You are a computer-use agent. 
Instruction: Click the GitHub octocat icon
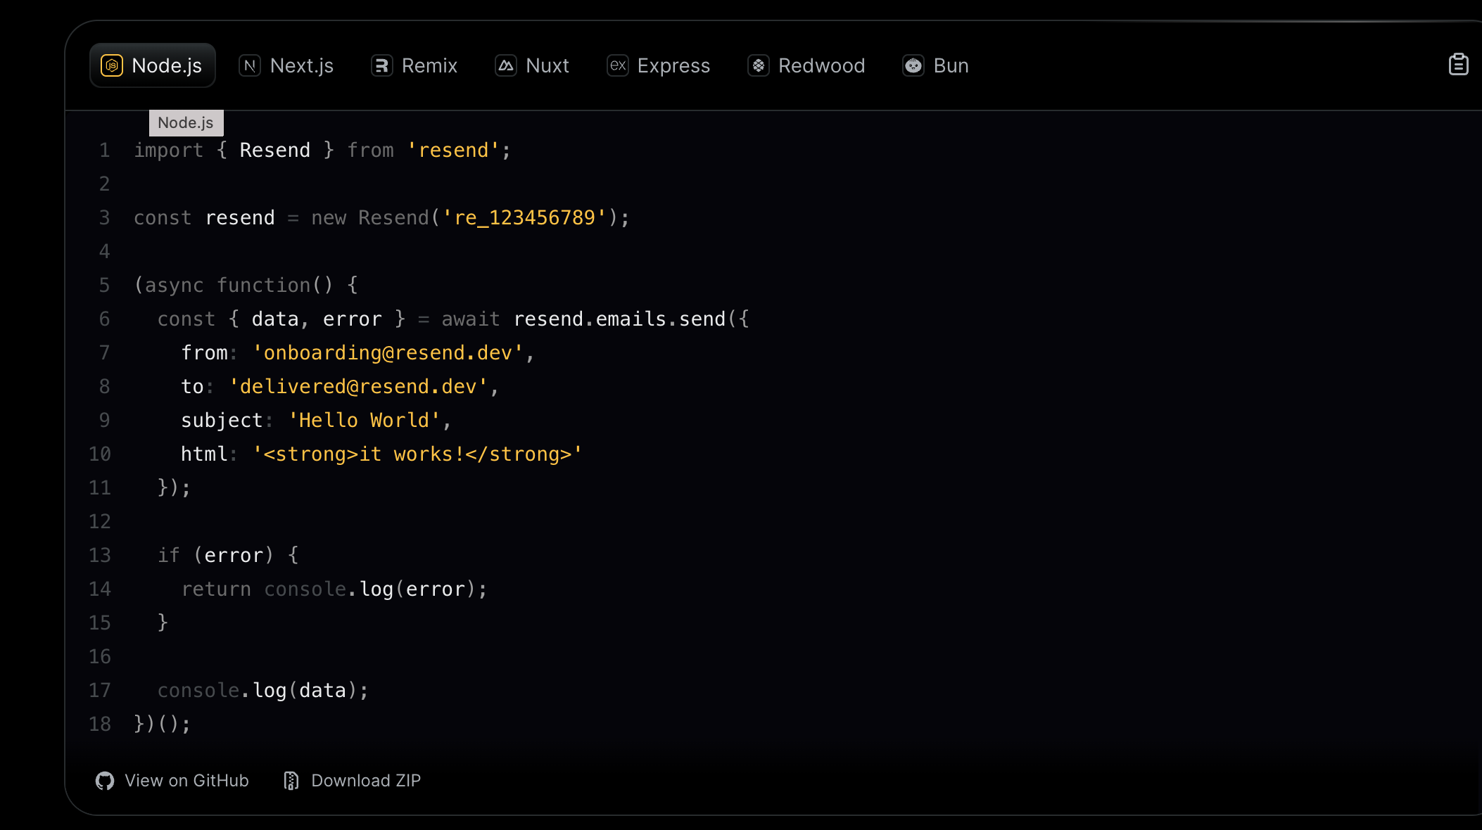coord(105,781)
